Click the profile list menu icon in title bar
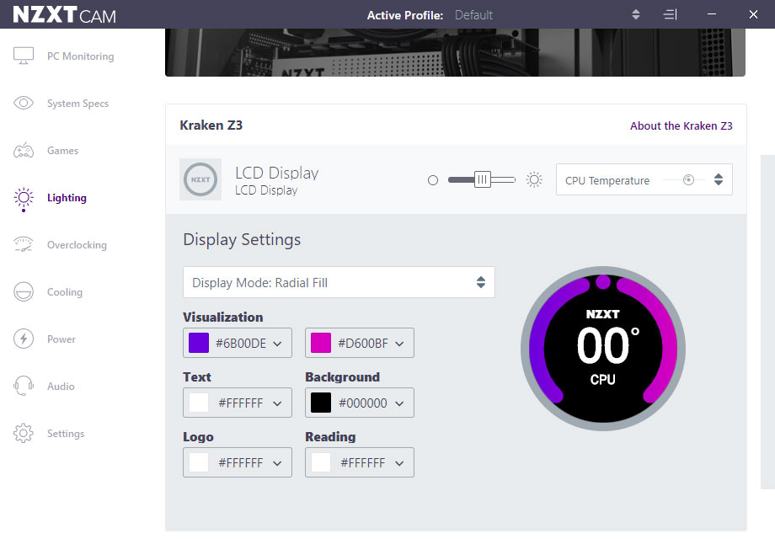 671,15
